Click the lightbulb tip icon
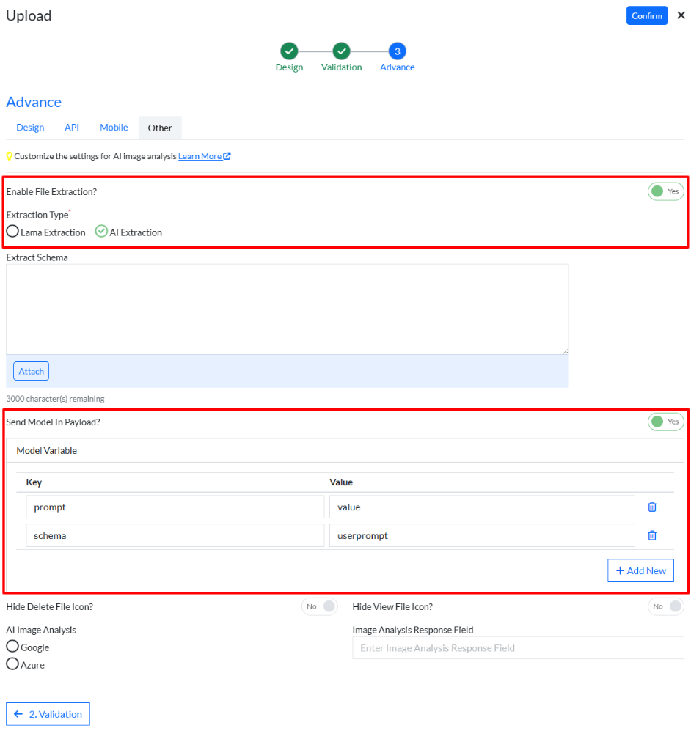 tap(10, 155)
